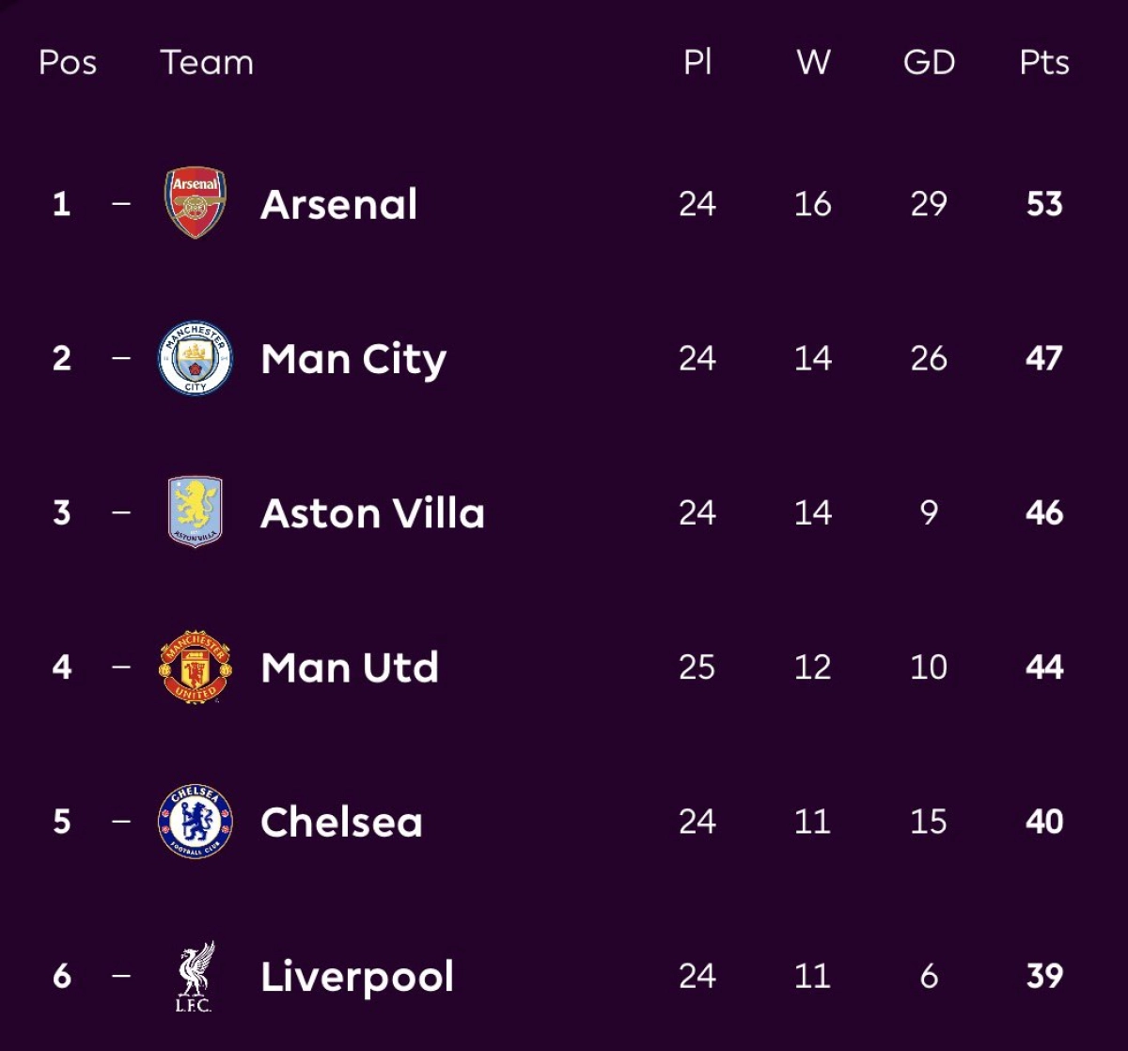Click Arsenal's 53 points value
This screenshot has width=1128, height=1051.
coord(1044,204)
